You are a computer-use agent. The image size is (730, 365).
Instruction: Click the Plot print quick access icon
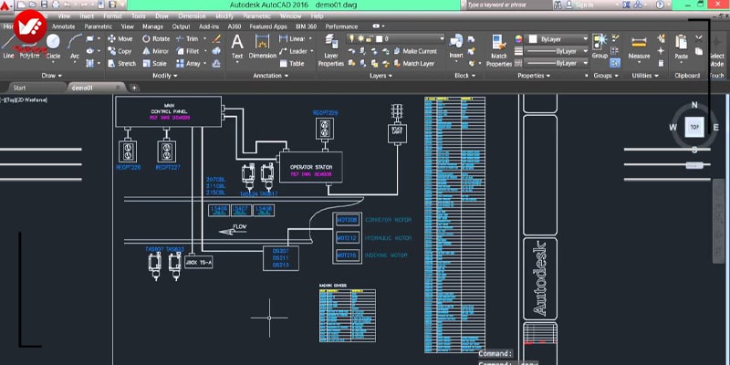(56, 5)
